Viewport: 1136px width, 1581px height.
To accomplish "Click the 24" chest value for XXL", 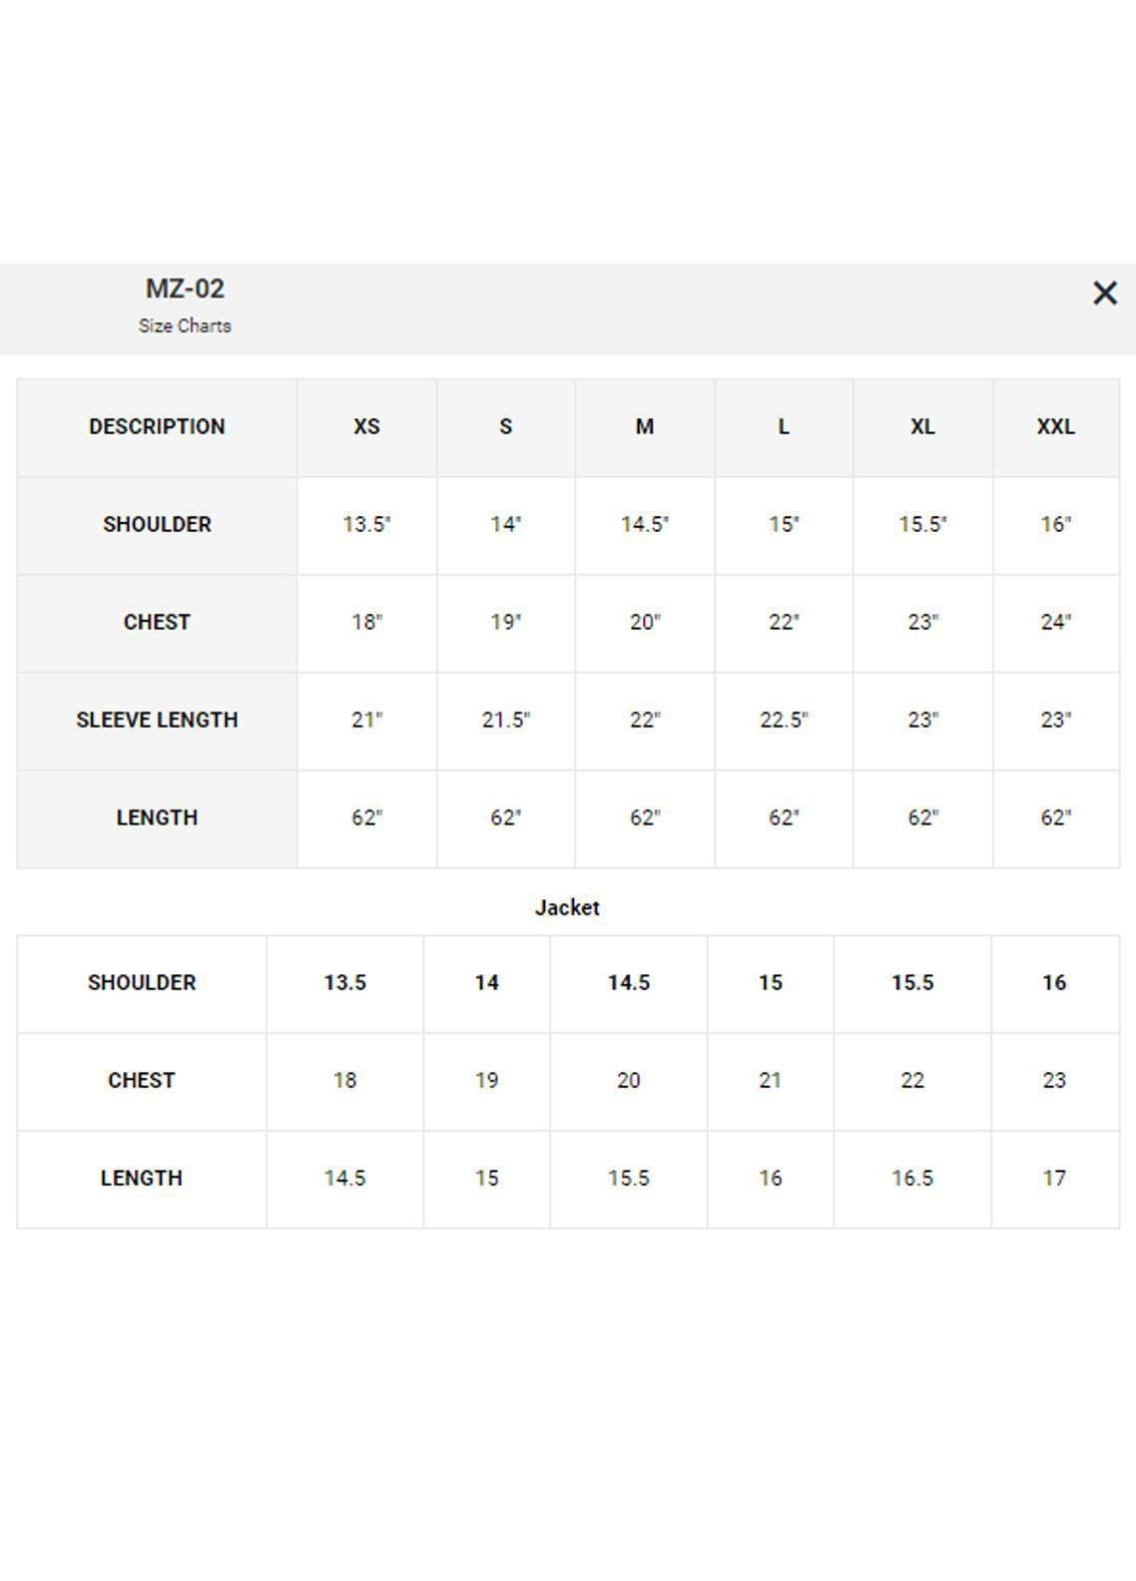I will [1055, 623].
